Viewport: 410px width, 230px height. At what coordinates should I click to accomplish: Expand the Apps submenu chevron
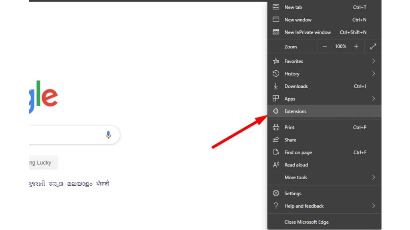click(373, 99)
